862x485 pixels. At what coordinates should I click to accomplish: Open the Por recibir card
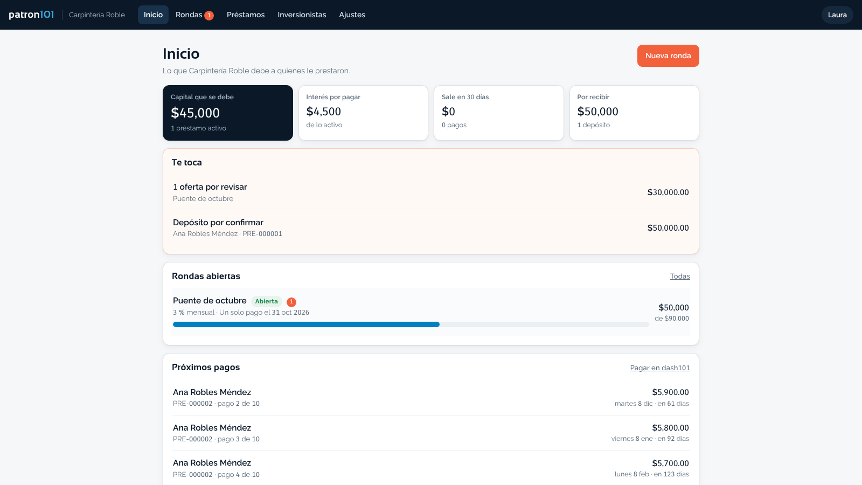point(634,113)
